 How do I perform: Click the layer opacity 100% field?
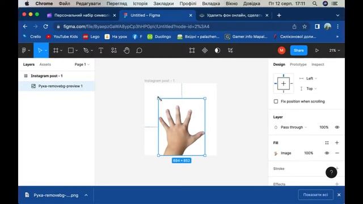[324, 127]
